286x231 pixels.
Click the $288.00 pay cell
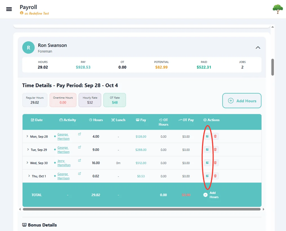[141, 150]
